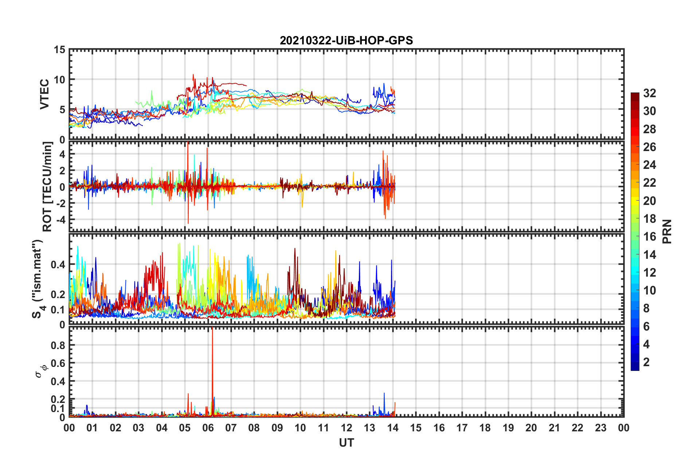Click the S4 panel plot area
This screenshot has height=463, width=693.
(346, 279)
